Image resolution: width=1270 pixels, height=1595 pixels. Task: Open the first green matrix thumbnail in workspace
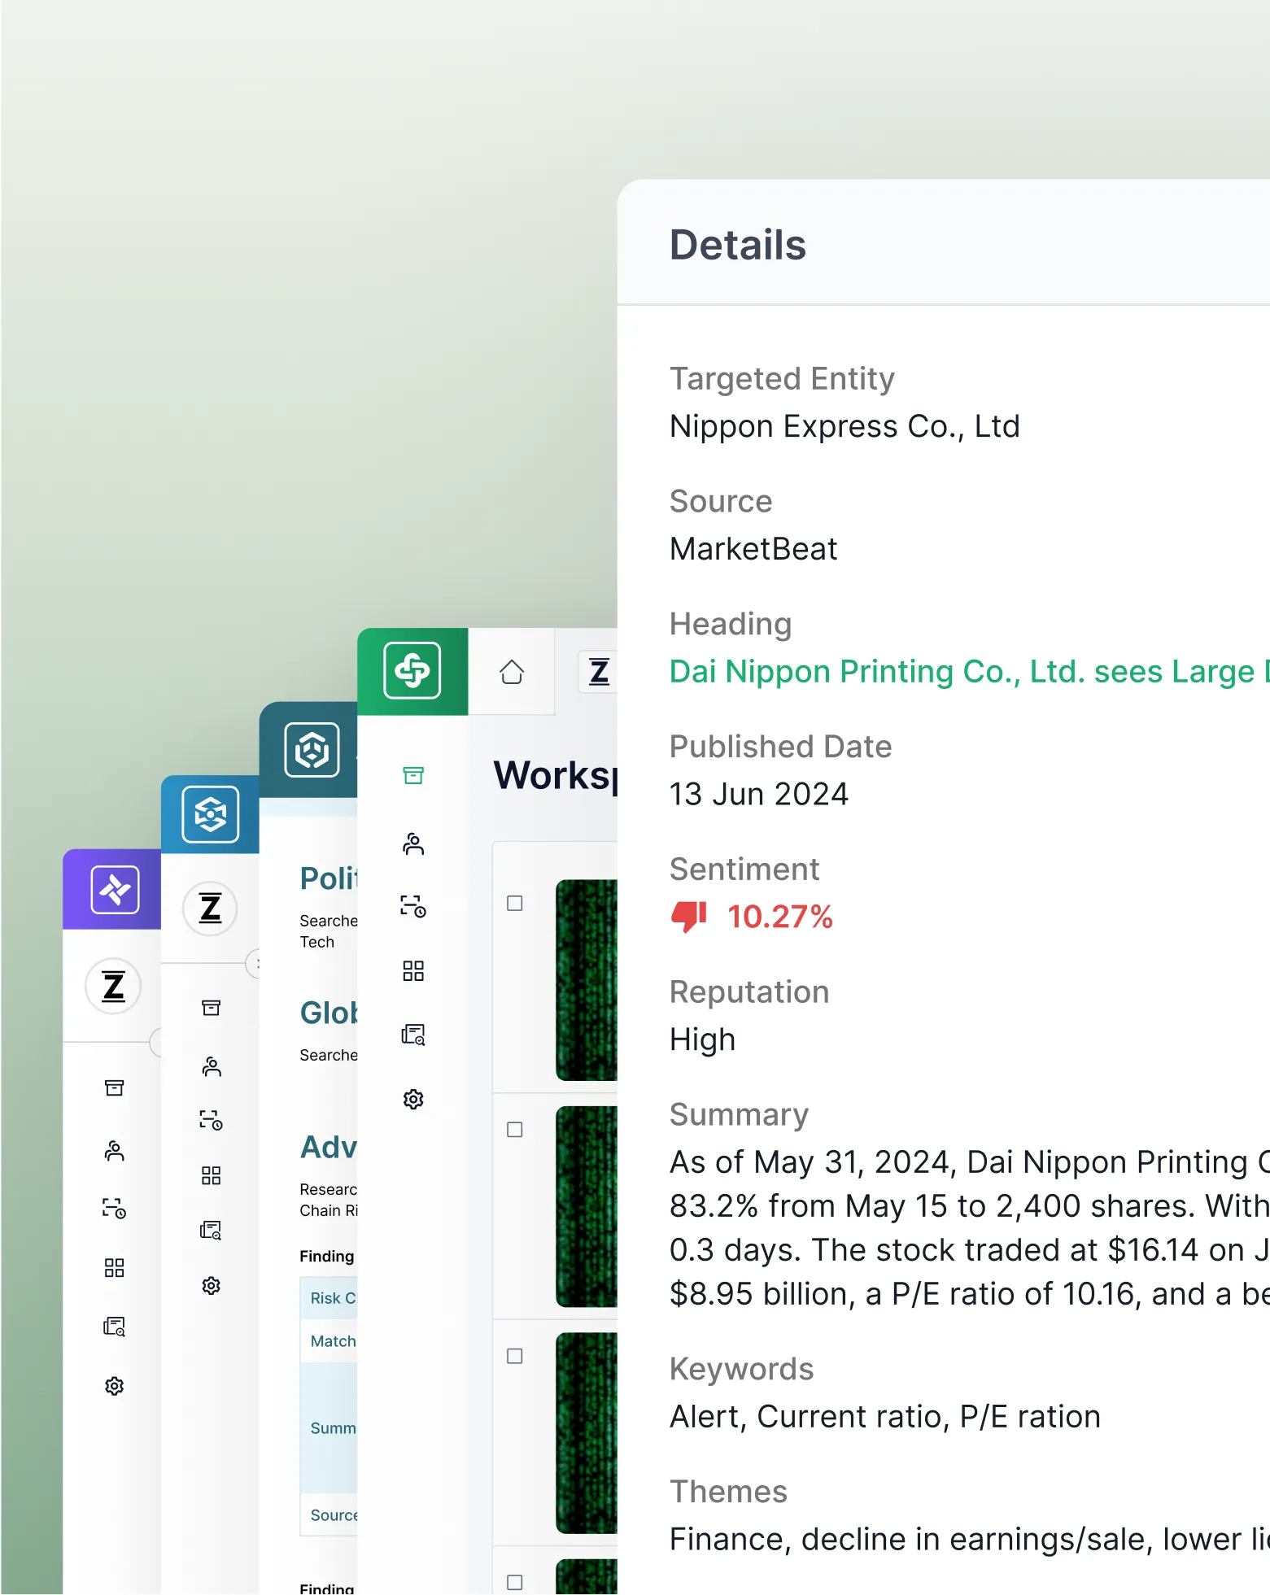pyautogui.click(x=587, y=980)
